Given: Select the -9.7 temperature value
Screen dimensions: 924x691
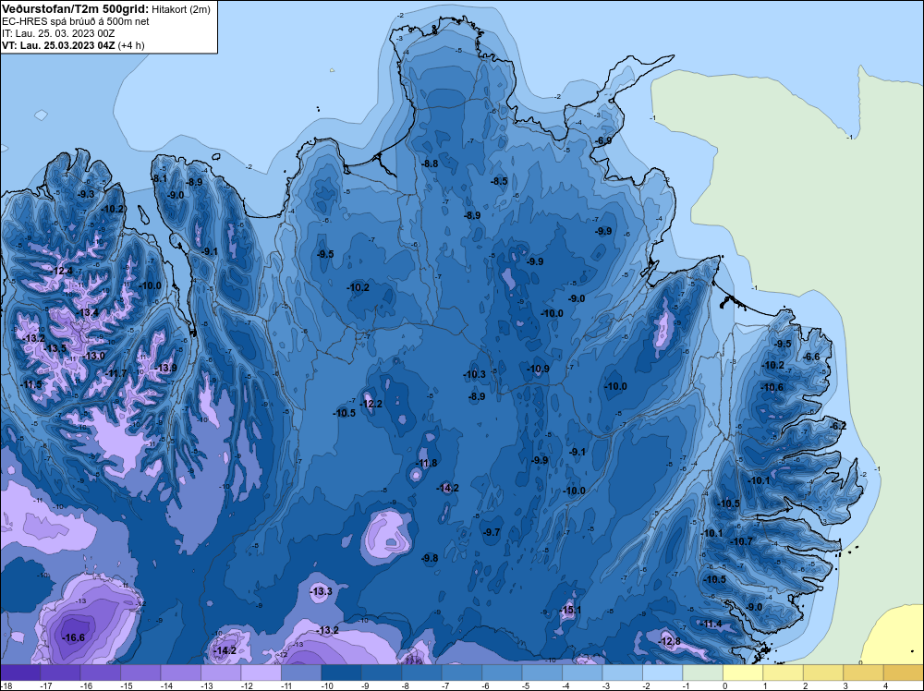Looking at the screenshot, I should click(492, 532).
